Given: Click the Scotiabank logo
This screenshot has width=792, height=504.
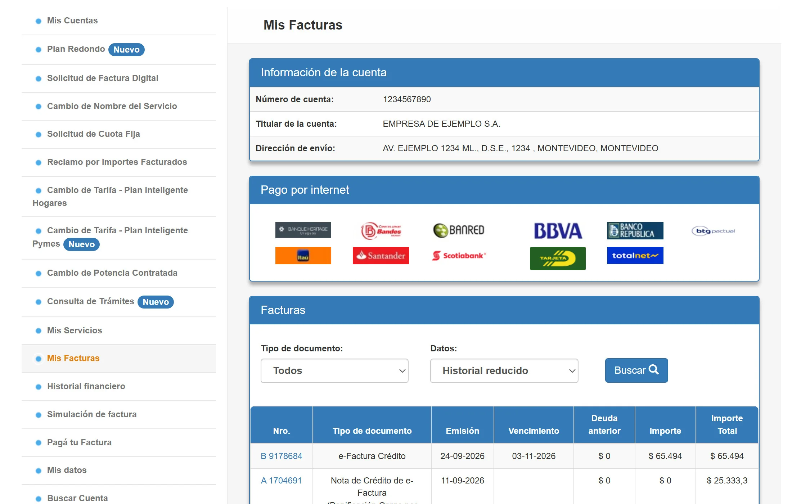Looking at the screenshot, I should [x=459, y=256].
